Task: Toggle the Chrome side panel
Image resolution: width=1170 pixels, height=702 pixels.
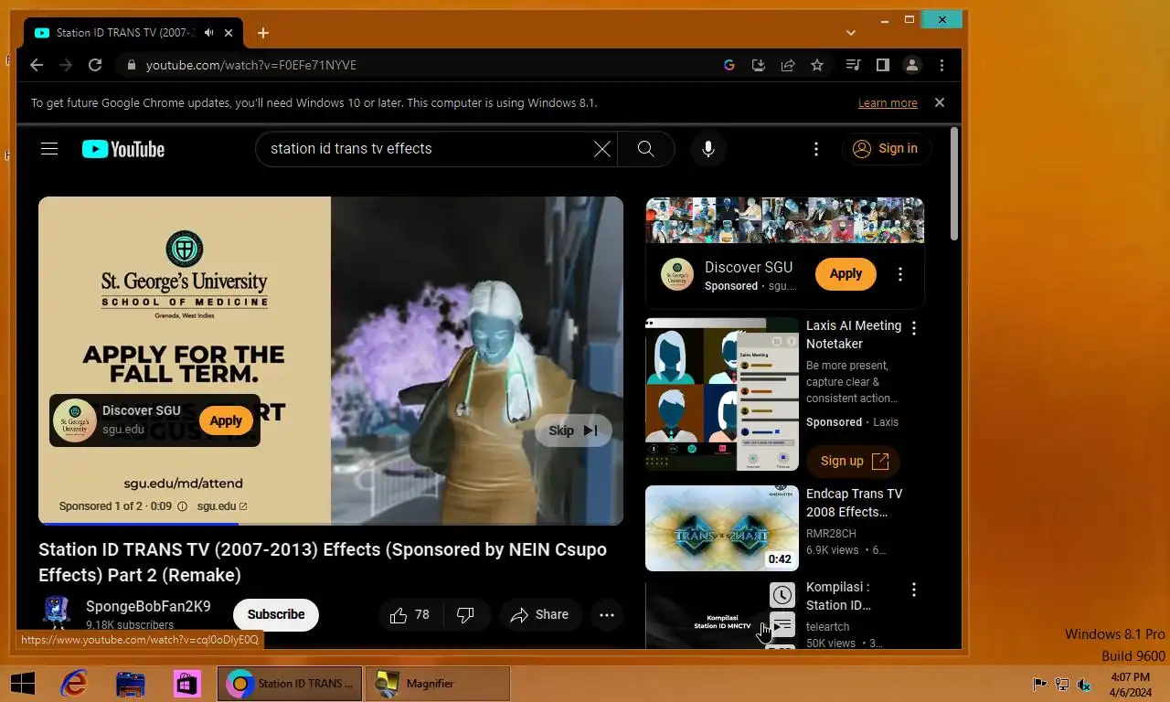Action: [882, 65]
